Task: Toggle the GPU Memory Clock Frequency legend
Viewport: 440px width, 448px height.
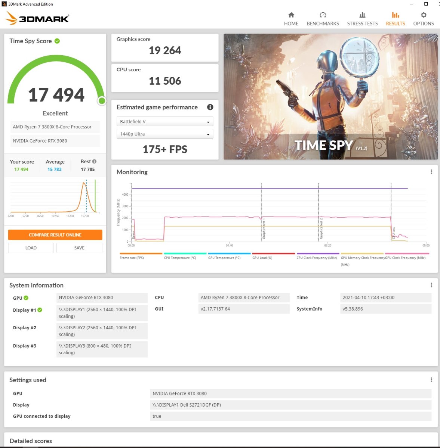Action: pyautogui.click(x=362, y=259)
